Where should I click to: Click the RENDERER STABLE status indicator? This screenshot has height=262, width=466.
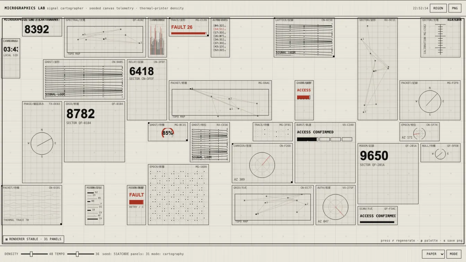tap(33, 239)
